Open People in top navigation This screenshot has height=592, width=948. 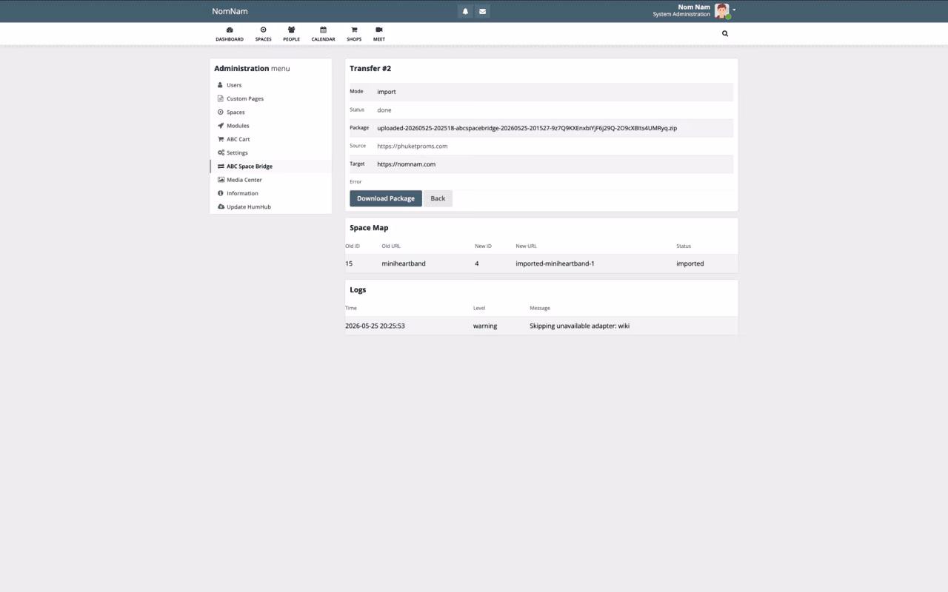(291, 34)
